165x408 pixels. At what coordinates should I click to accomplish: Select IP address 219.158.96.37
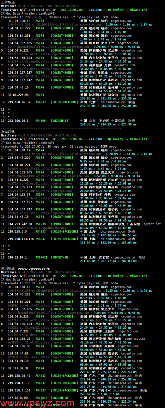[19, 102]
